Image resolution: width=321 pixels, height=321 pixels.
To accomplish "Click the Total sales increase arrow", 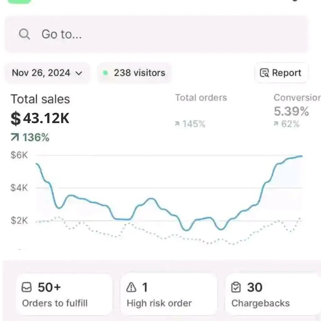I will (15, 137).
